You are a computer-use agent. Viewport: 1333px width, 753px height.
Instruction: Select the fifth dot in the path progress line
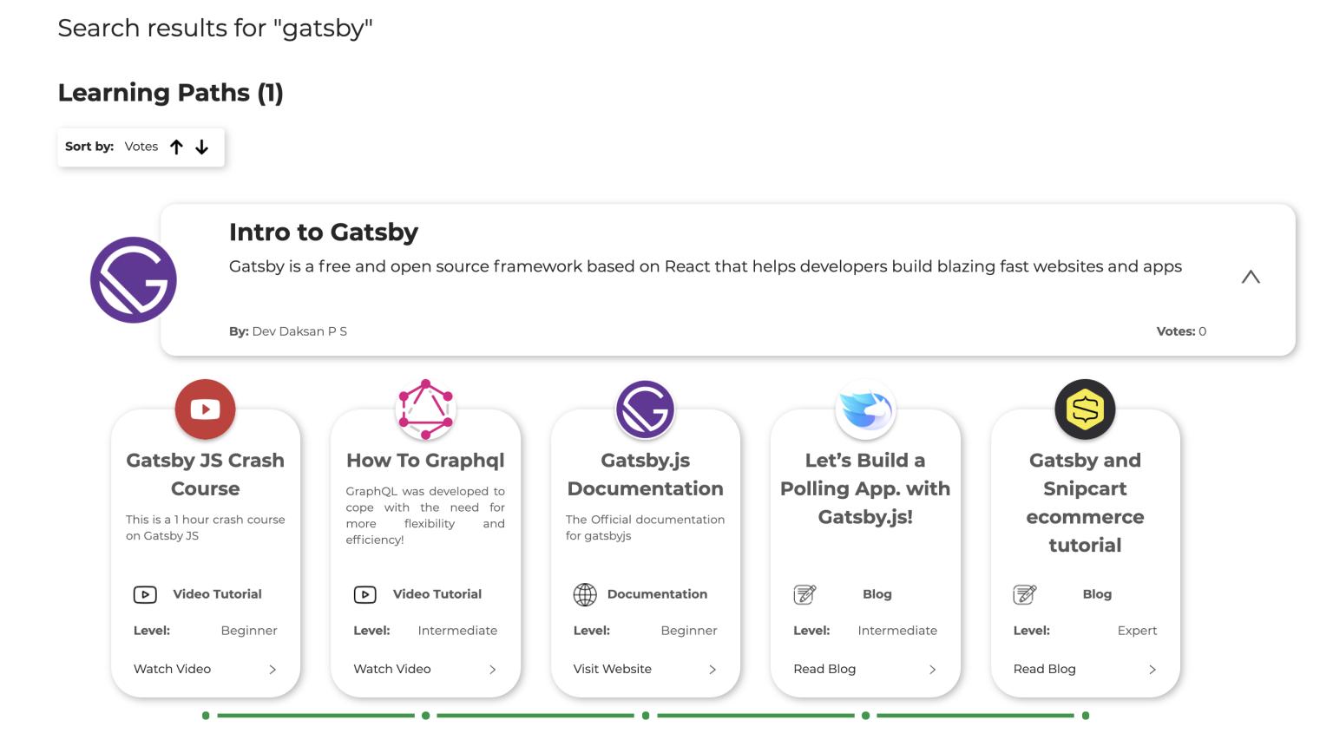point(1086,716)
